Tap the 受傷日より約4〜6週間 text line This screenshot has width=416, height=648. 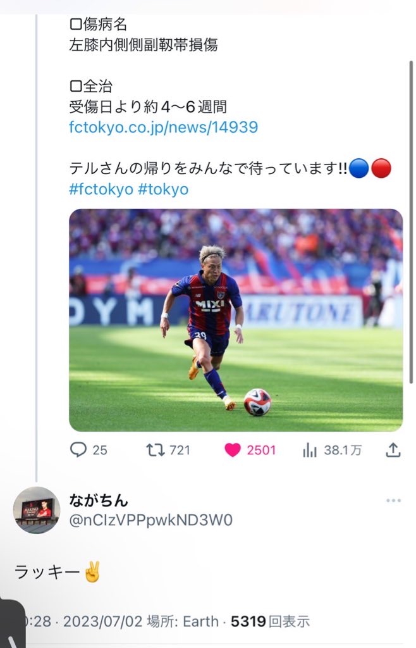tap(147, 107)
